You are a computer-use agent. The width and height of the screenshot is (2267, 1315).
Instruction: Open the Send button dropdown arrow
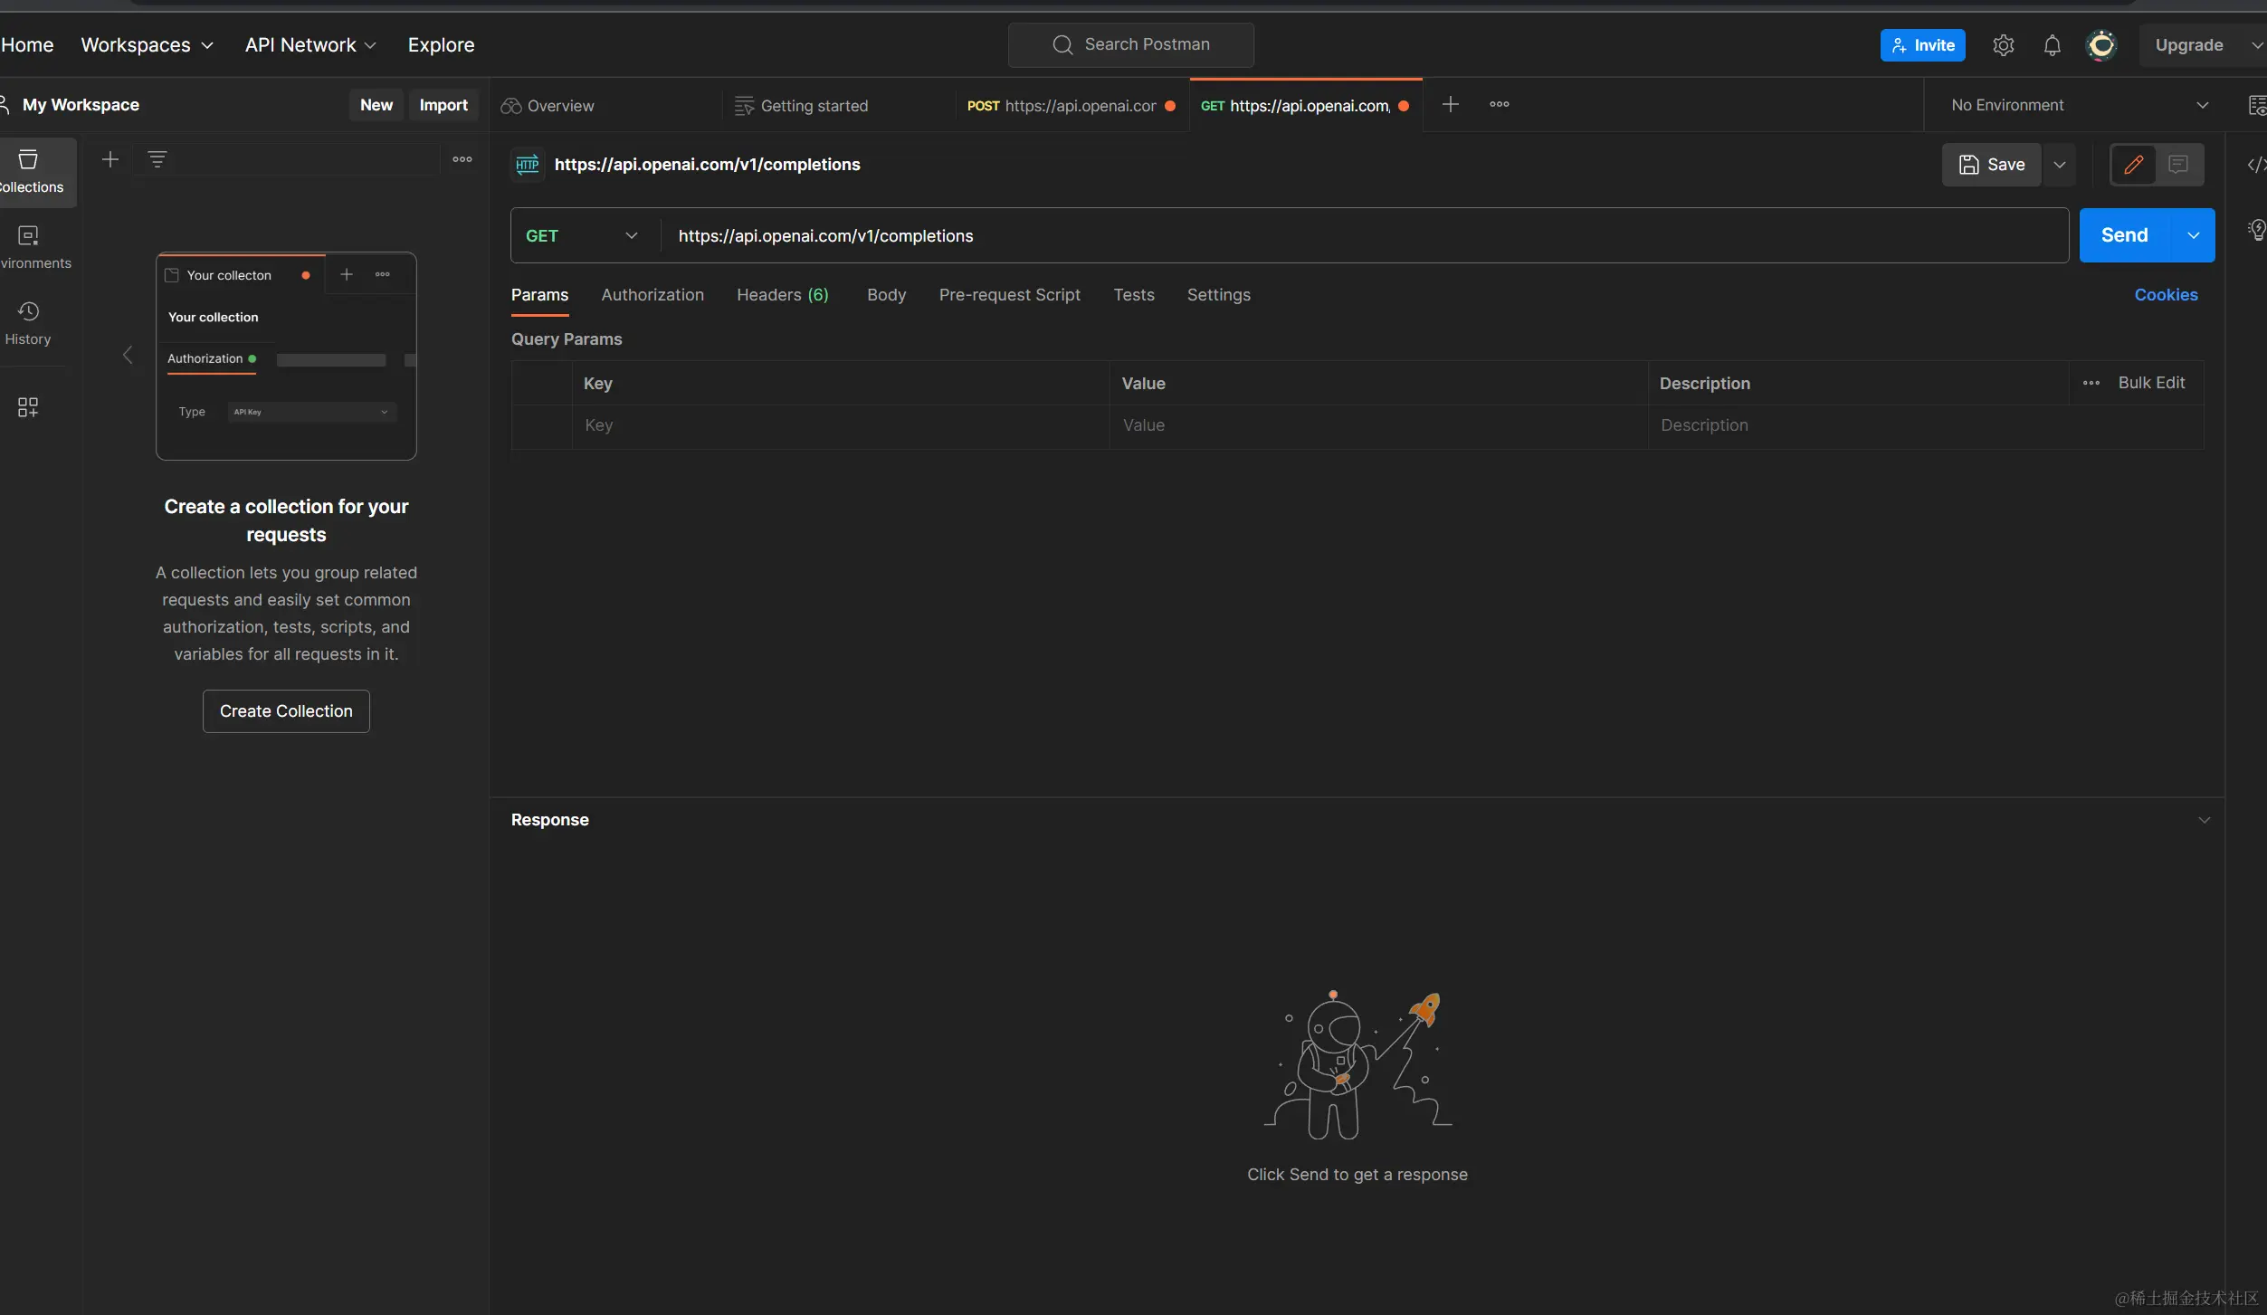coord(2193,236)
